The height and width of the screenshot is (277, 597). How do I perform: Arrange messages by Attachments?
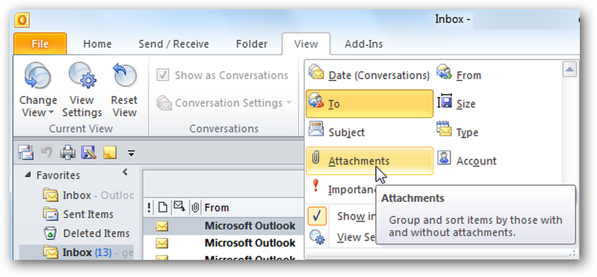pyautogui.click(x=369, y=161)
